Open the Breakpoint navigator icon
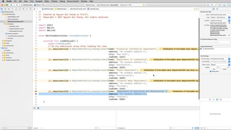The image size is (231, 130). point(27,9)
